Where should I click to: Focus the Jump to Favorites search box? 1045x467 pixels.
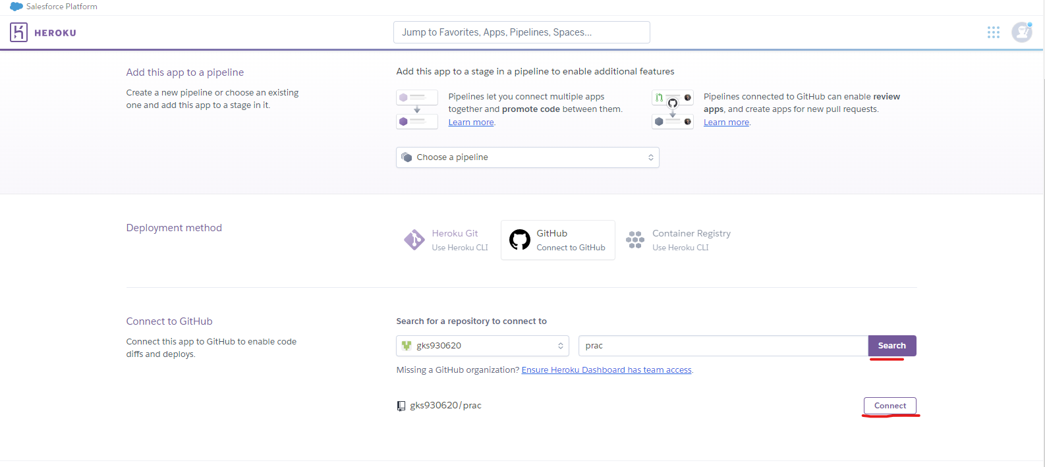(x=522, y=32)
